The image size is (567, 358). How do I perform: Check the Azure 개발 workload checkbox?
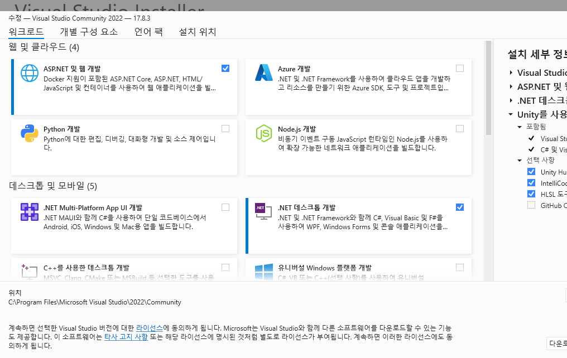point(460,68)
